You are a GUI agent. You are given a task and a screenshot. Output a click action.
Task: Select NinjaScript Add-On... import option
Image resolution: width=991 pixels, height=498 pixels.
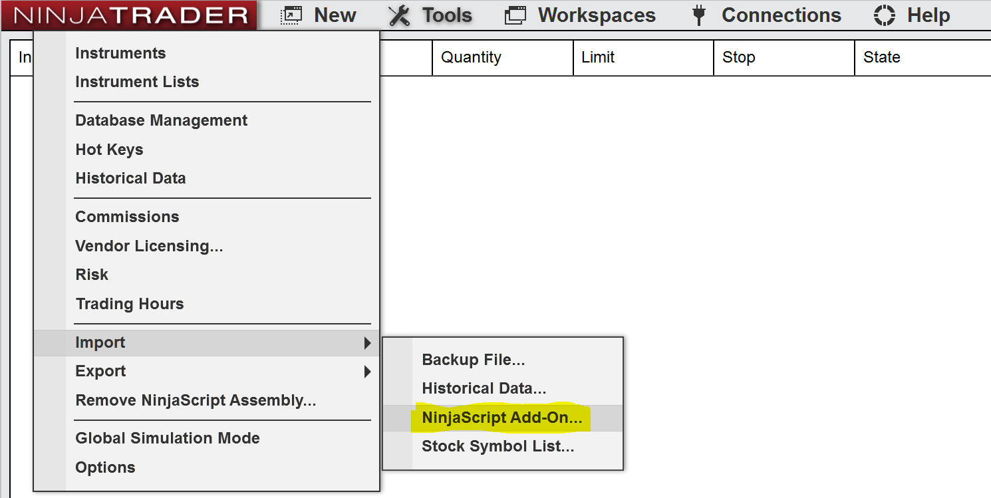[x=503, y=418]
